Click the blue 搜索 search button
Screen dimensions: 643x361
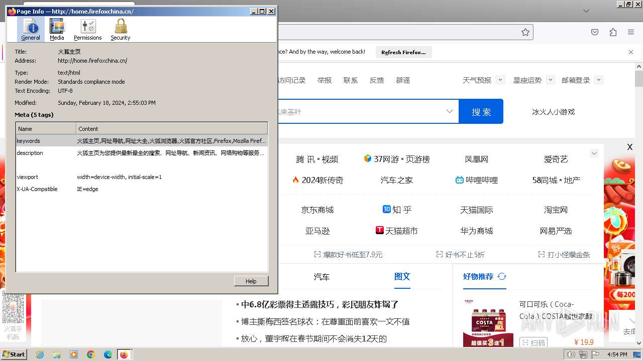click(481, 111)
